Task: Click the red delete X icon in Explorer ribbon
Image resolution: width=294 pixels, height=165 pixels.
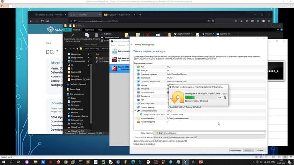Action: pos(148,35)
